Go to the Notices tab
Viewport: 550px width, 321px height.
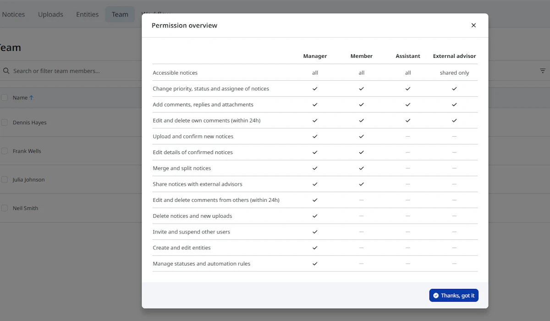pyautogui.click(x=13, y=14)
